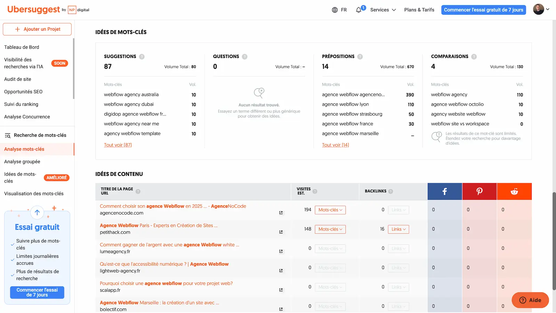
Task: Click the header free trial button
Action: 483,10
